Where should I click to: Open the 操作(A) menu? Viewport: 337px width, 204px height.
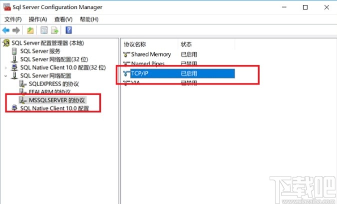click(38, 19)
